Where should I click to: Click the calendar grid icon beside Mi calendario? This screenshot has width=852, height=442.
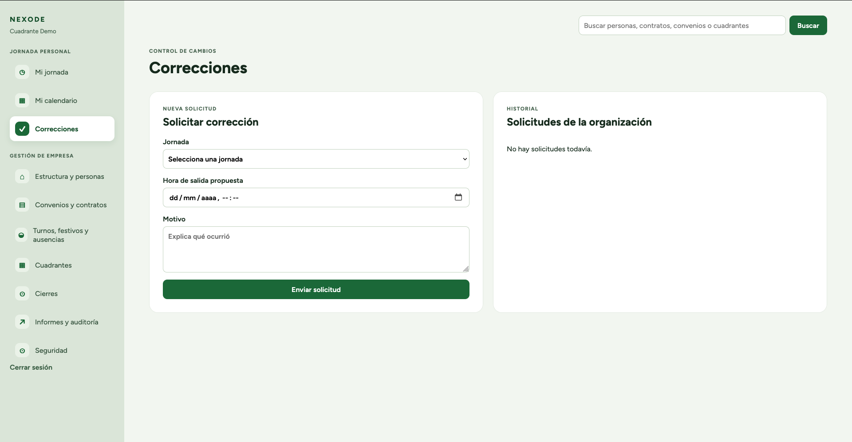tap(22, 100)
